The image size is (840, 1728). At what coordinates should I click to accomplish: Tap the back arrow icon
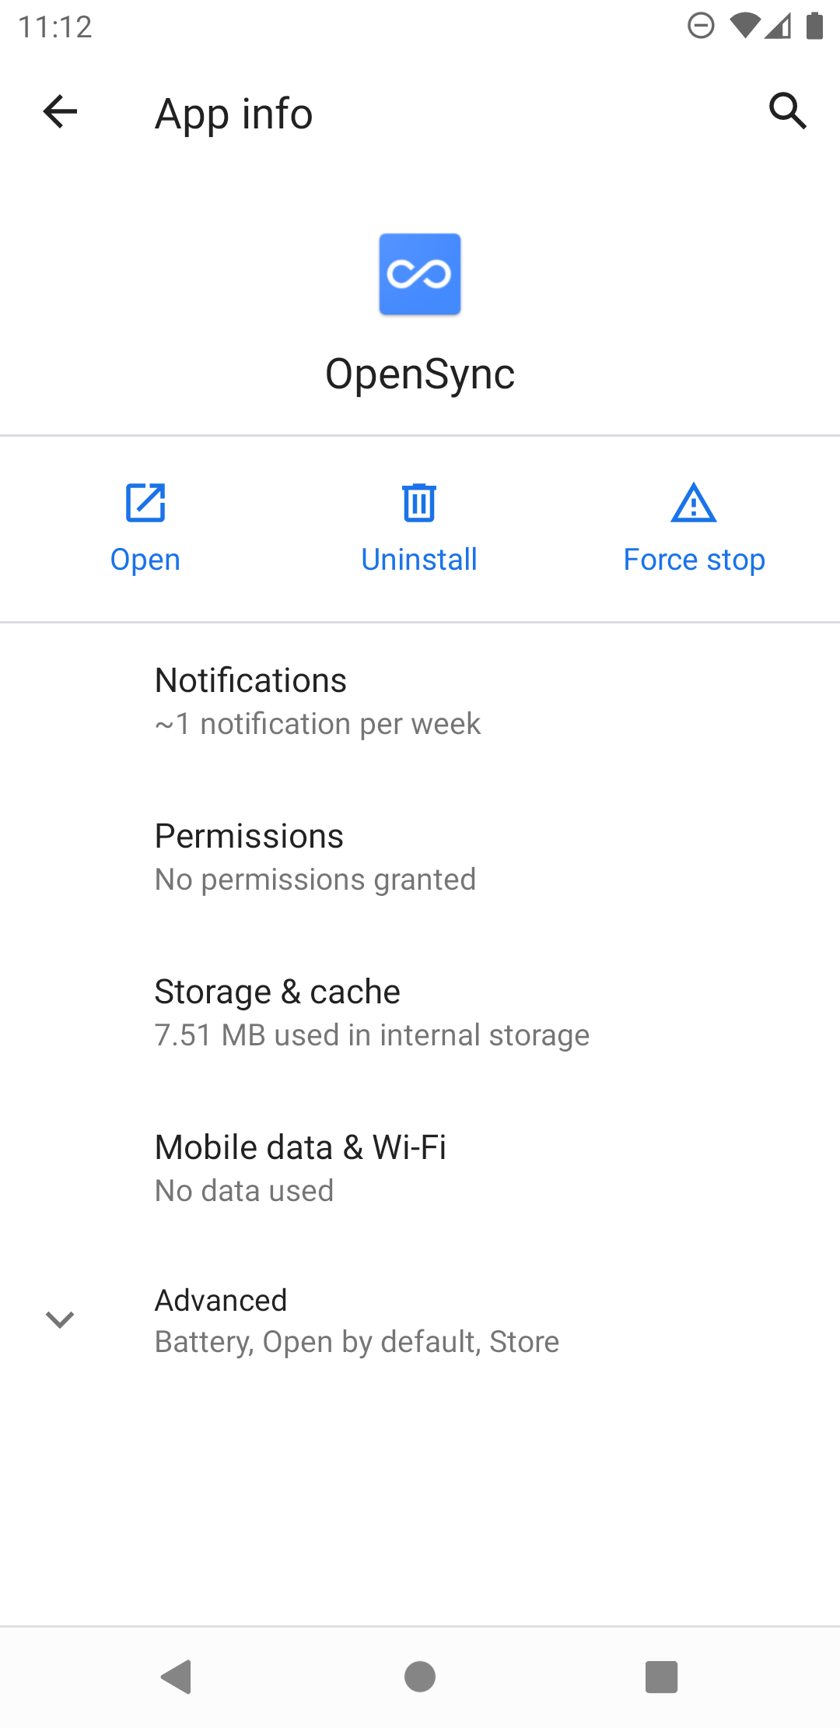point(60,111)
